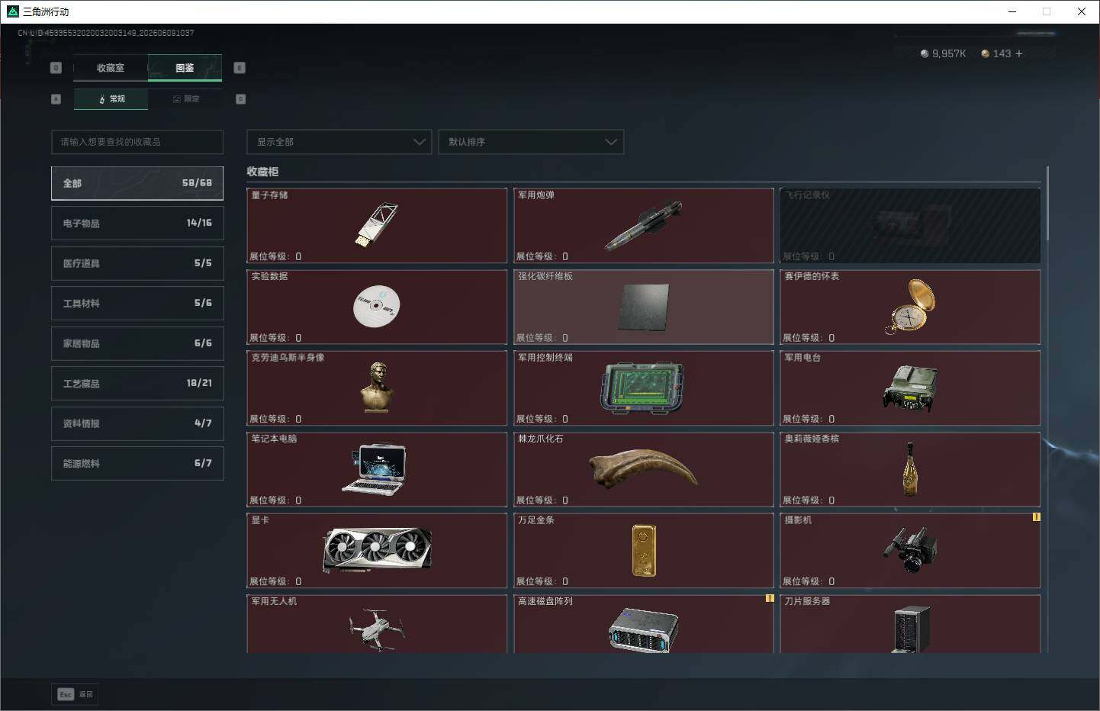Image resolution: width=1100 pixels, height=711 pixels.
Task: Select the 高速磁盘阵列 disk array icon
Action: [x=643, y=630]
